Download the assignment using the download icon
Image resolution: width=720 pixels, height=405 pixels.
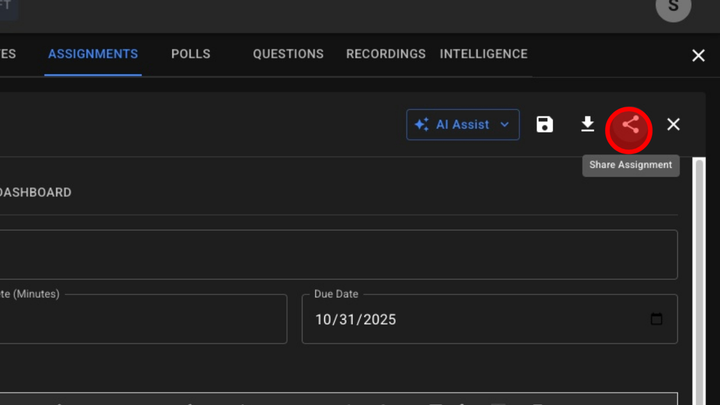pos(587,124)
